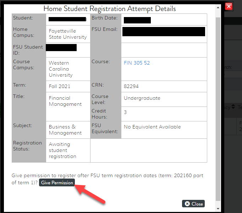242x213 pixels.
Task: Click the Awaiting student registration status
Action: pyautogui.click(x=62, y=150)
